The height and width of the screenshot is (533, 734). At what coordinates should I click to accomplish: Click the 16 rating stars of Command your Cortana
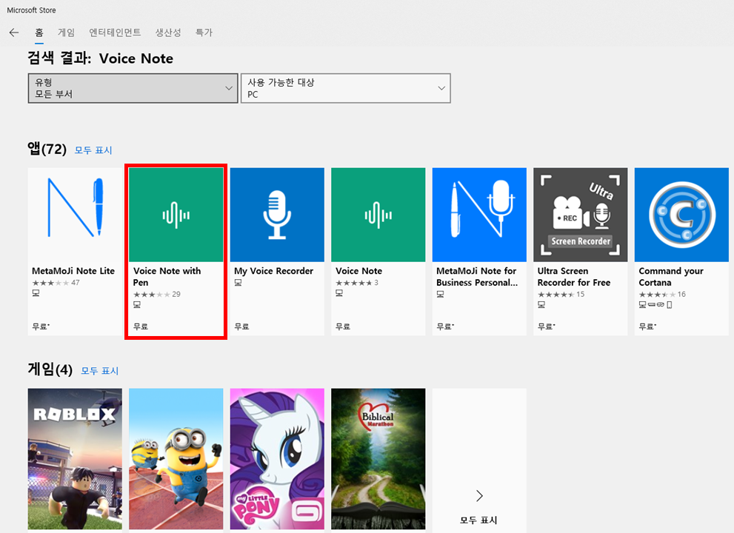click(x=657, y=295)
